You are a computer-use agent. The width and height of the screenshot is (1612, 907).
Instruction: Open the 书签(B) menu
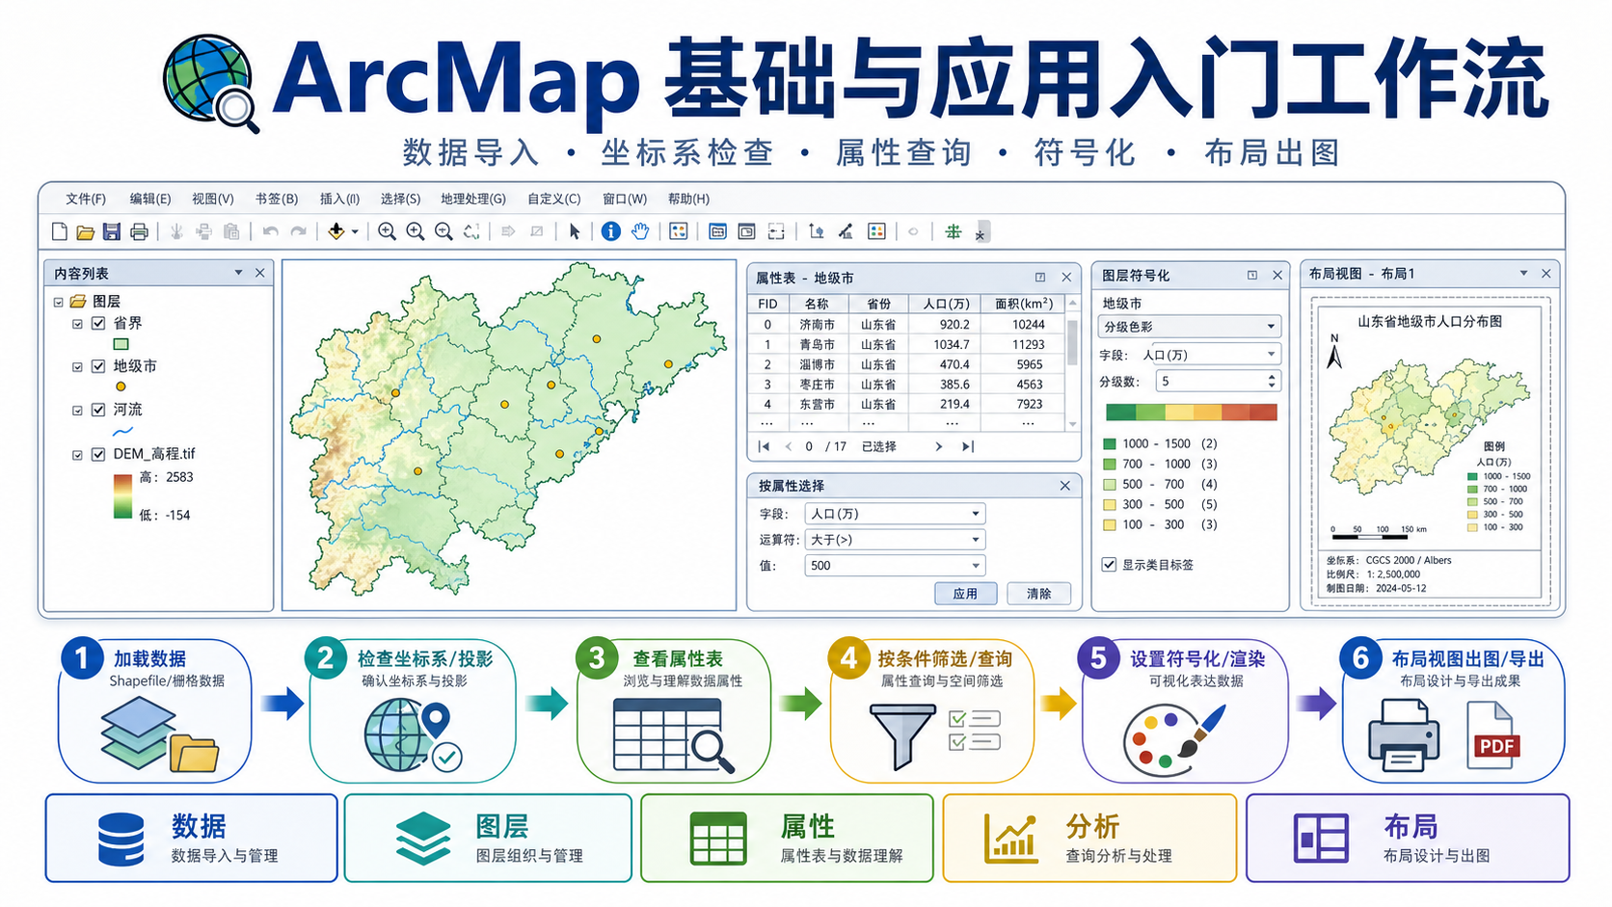pos(277,199)
